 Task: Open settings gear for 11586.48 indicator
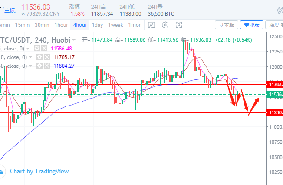coord(37,48)
